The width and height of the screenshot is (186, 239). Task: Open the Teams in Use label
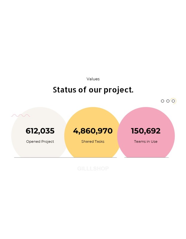146,141
